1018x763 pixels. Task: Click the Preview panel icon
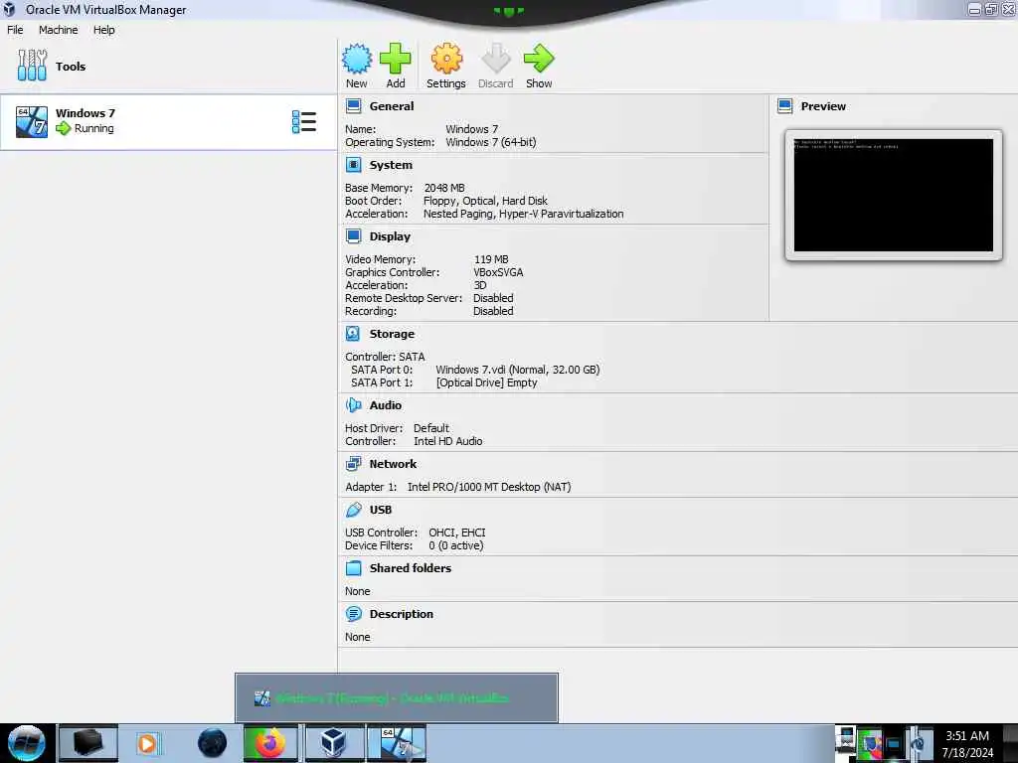tap(785, 105)
